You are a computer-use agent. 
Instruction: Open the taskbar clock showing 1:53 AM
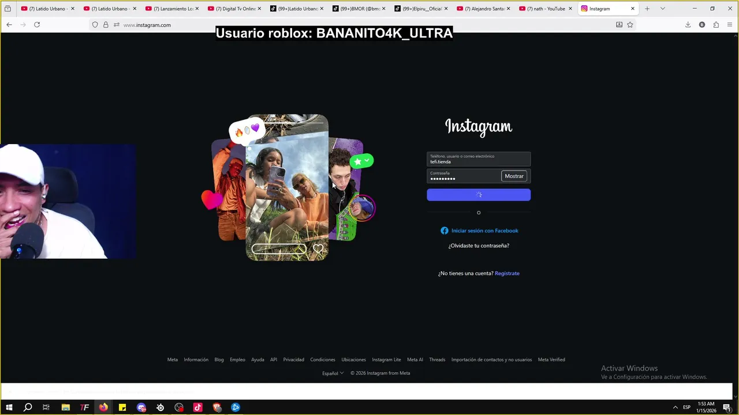tap(706, 407)
